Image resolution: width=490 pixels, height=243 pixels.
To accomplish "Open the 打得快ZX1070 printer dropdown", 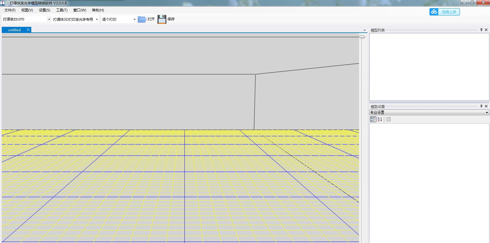I will coord(49,20).
